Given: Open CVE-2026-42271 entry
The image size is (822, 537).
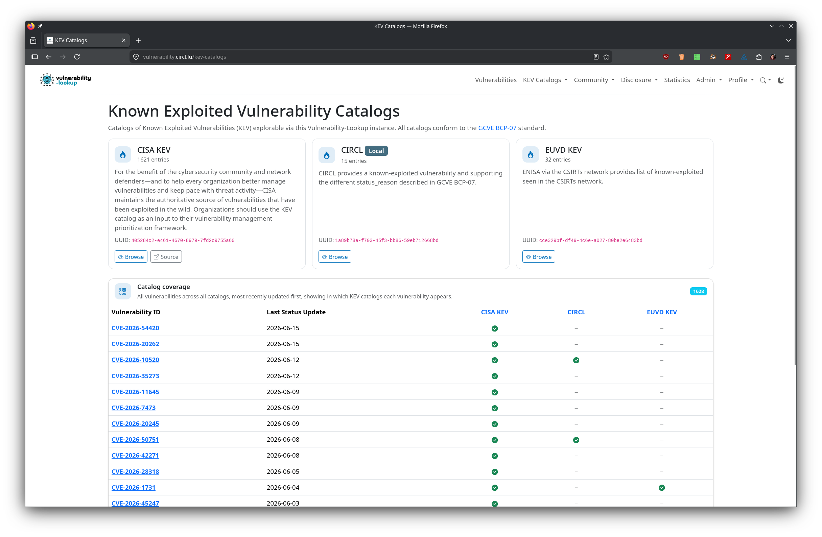Looking at the screenshot, I should pyautogui.click(x=135, y=455).
